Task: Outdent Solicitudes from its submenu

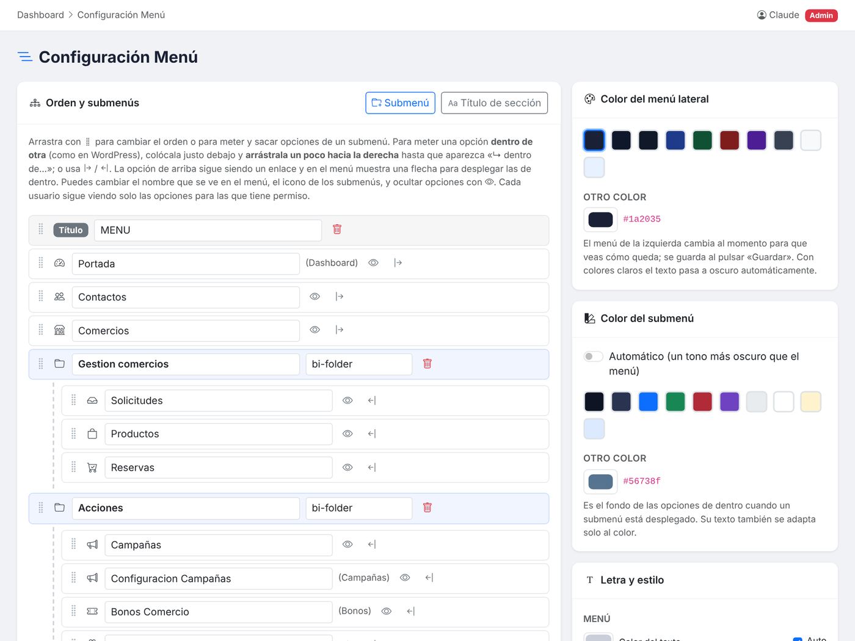Action: click(372, 400)
